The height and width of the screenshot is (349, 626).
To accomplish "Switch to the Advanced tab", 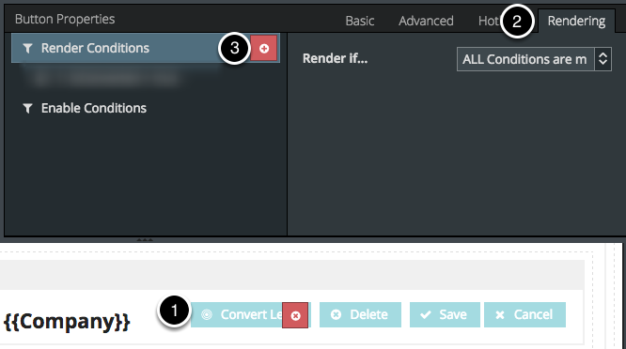I will tap(426, 21).
